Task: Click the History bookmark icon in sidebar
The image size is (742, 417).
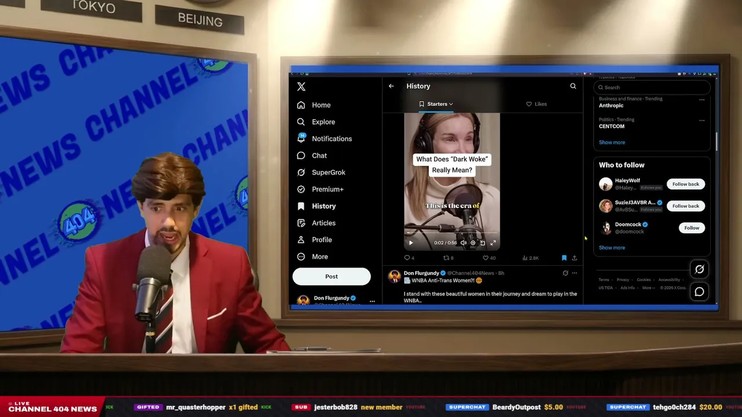Action: click(301, 206)
